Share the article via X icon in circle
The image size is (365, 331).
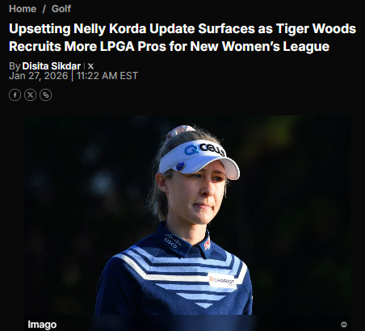(30, 95)
